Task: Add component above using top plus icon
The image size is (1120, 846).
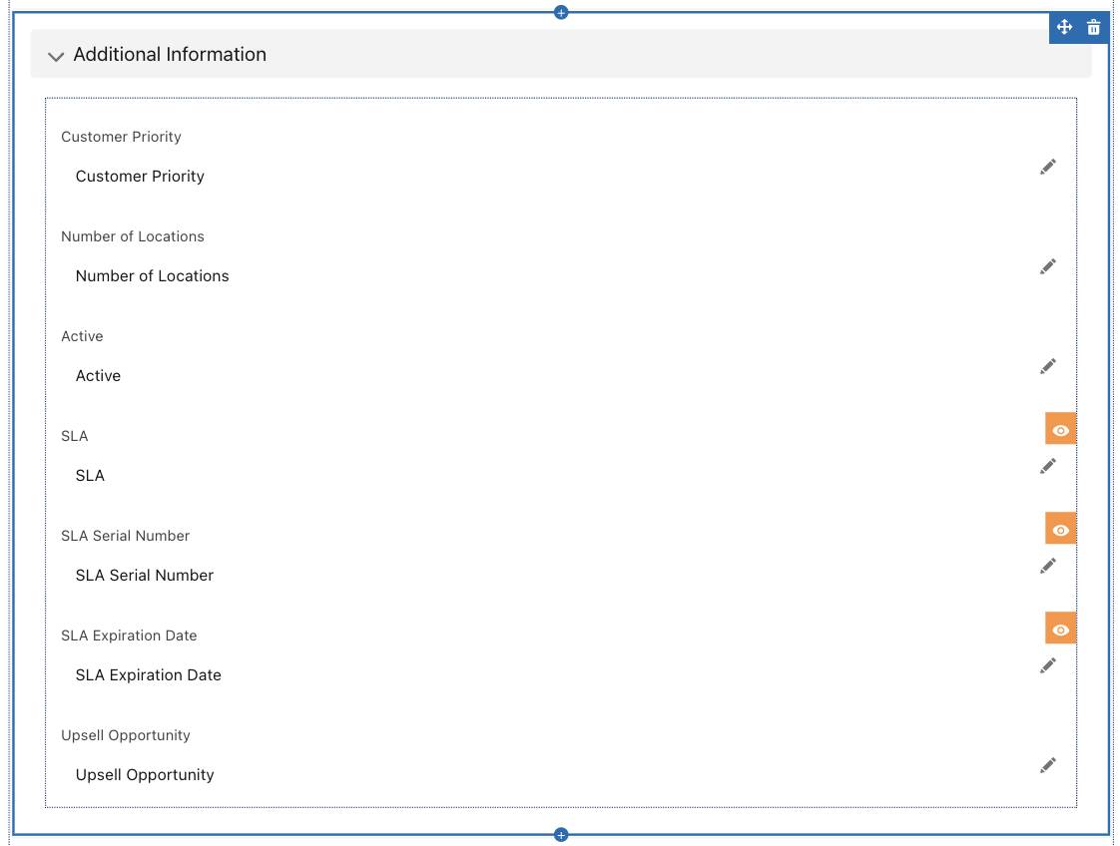Action: click(561, 12)
